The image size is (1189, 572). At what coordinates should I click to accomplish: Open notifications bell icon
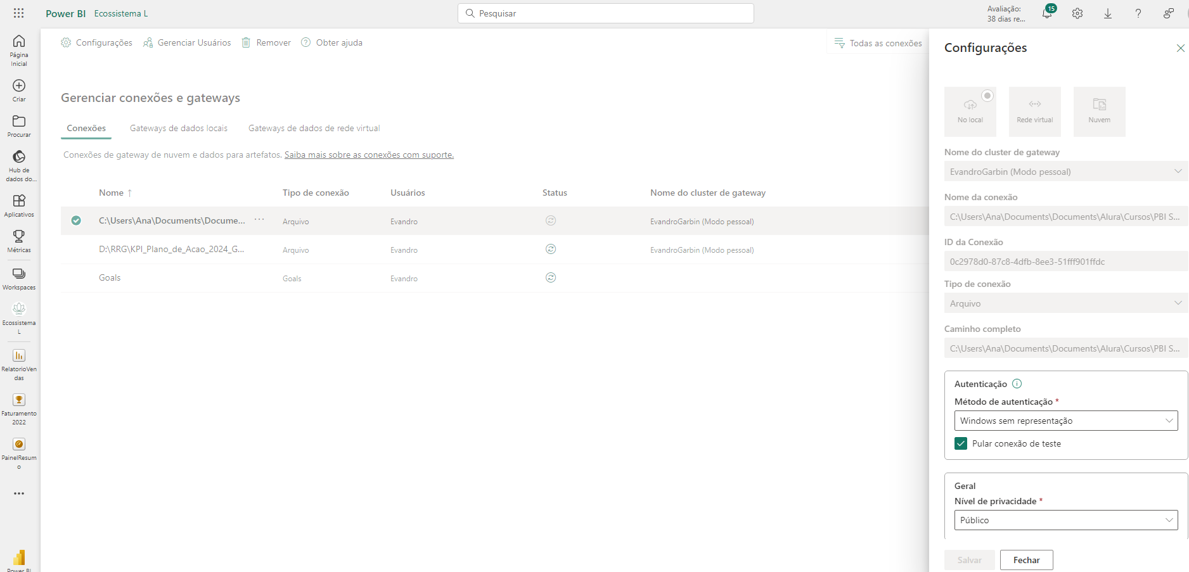click(1047, 13)
